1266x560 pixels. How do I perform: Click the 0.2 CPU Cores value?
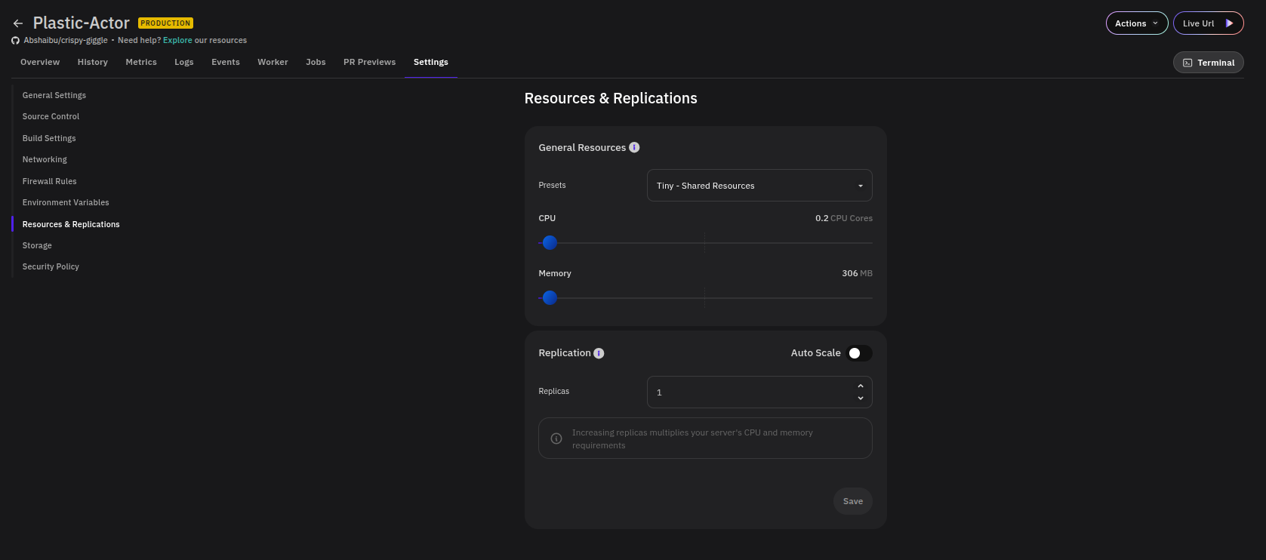(844, 218)
